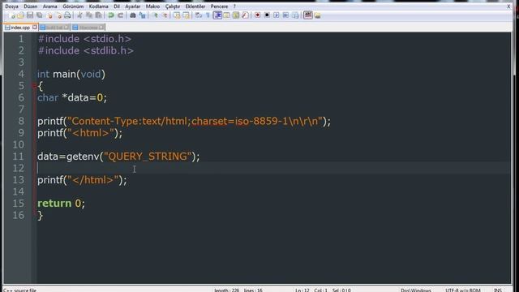Open the Makro menu
The image size is (519, 292).
point(152,6)
